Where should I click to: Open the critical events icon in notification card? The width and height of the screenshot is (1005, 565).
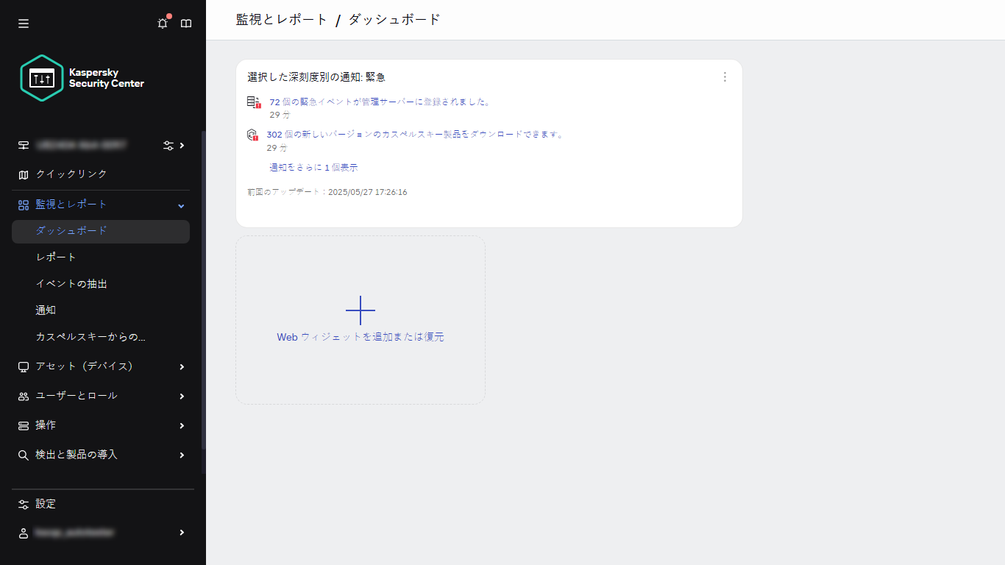click(253, 102)
